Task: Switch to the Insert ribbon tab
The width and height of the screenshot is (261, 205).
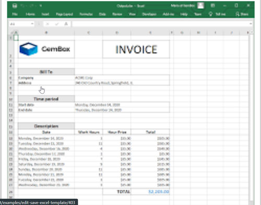Action: [x=45, y=14]
